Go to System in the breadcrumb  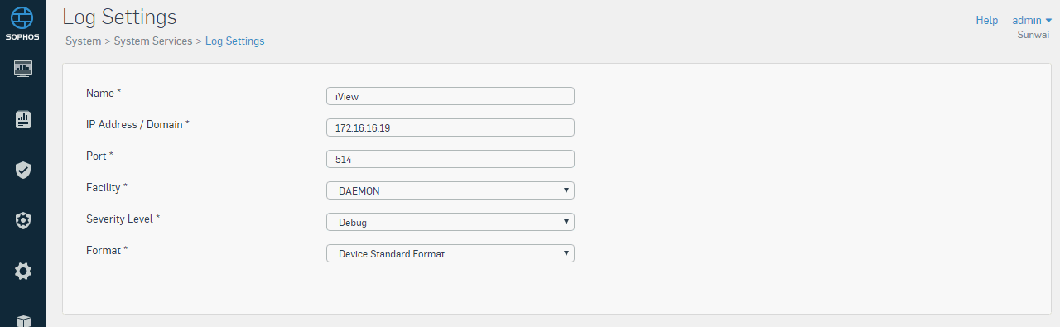(83, 41)
